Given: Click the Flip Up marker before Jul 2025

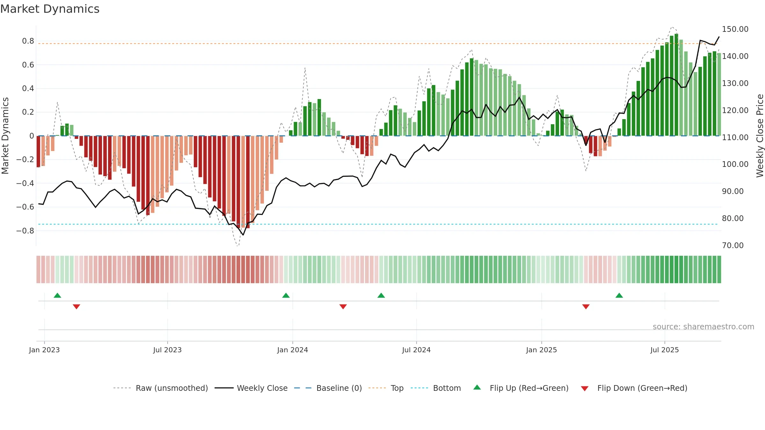Looking at the screenshot, I should coord(619,295).
